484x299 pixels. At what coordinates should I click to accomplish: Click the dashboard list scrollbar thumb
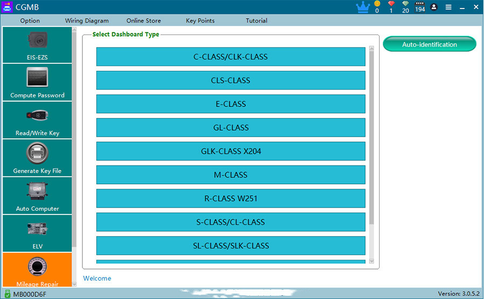tap(372, 138)
